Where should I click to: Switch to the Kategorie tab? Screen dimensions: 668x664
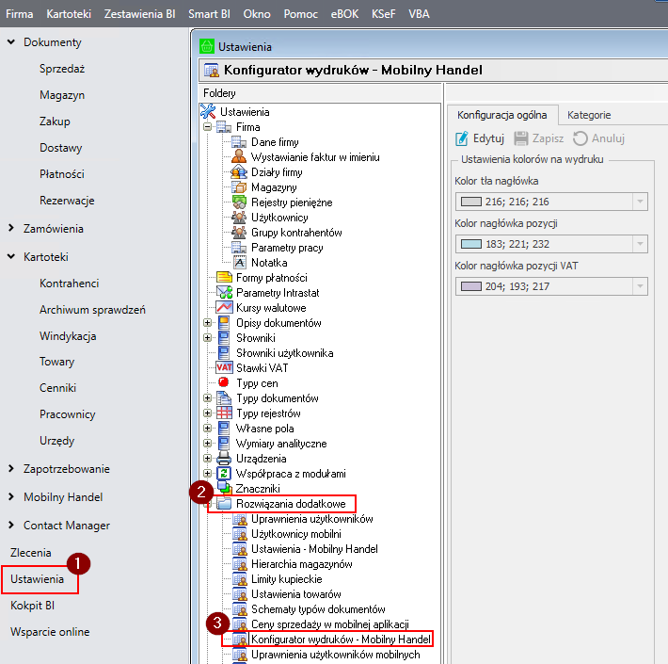(588, 115)
